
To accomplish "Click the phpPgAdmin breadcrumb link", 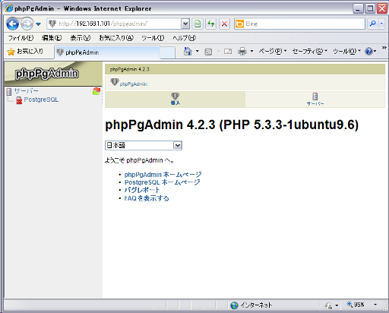I will [x=134, y=84].
